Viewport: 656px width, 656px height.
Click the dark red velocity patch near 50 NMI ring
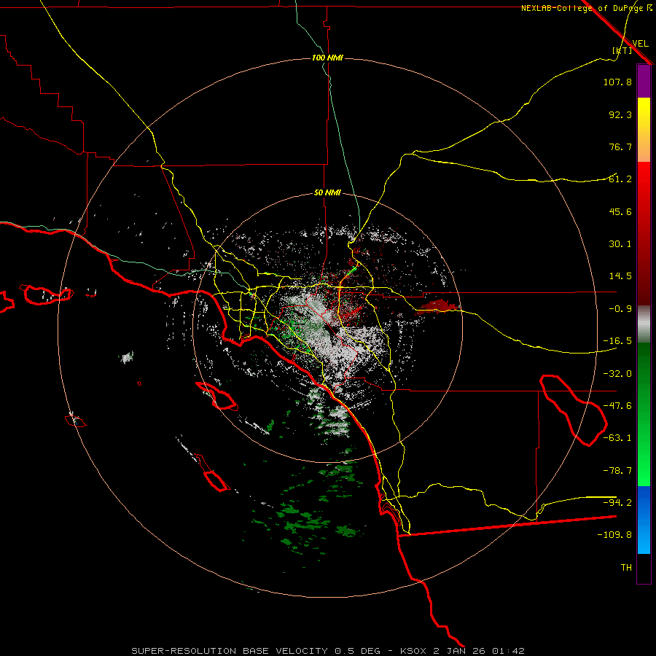coord(437,306)
